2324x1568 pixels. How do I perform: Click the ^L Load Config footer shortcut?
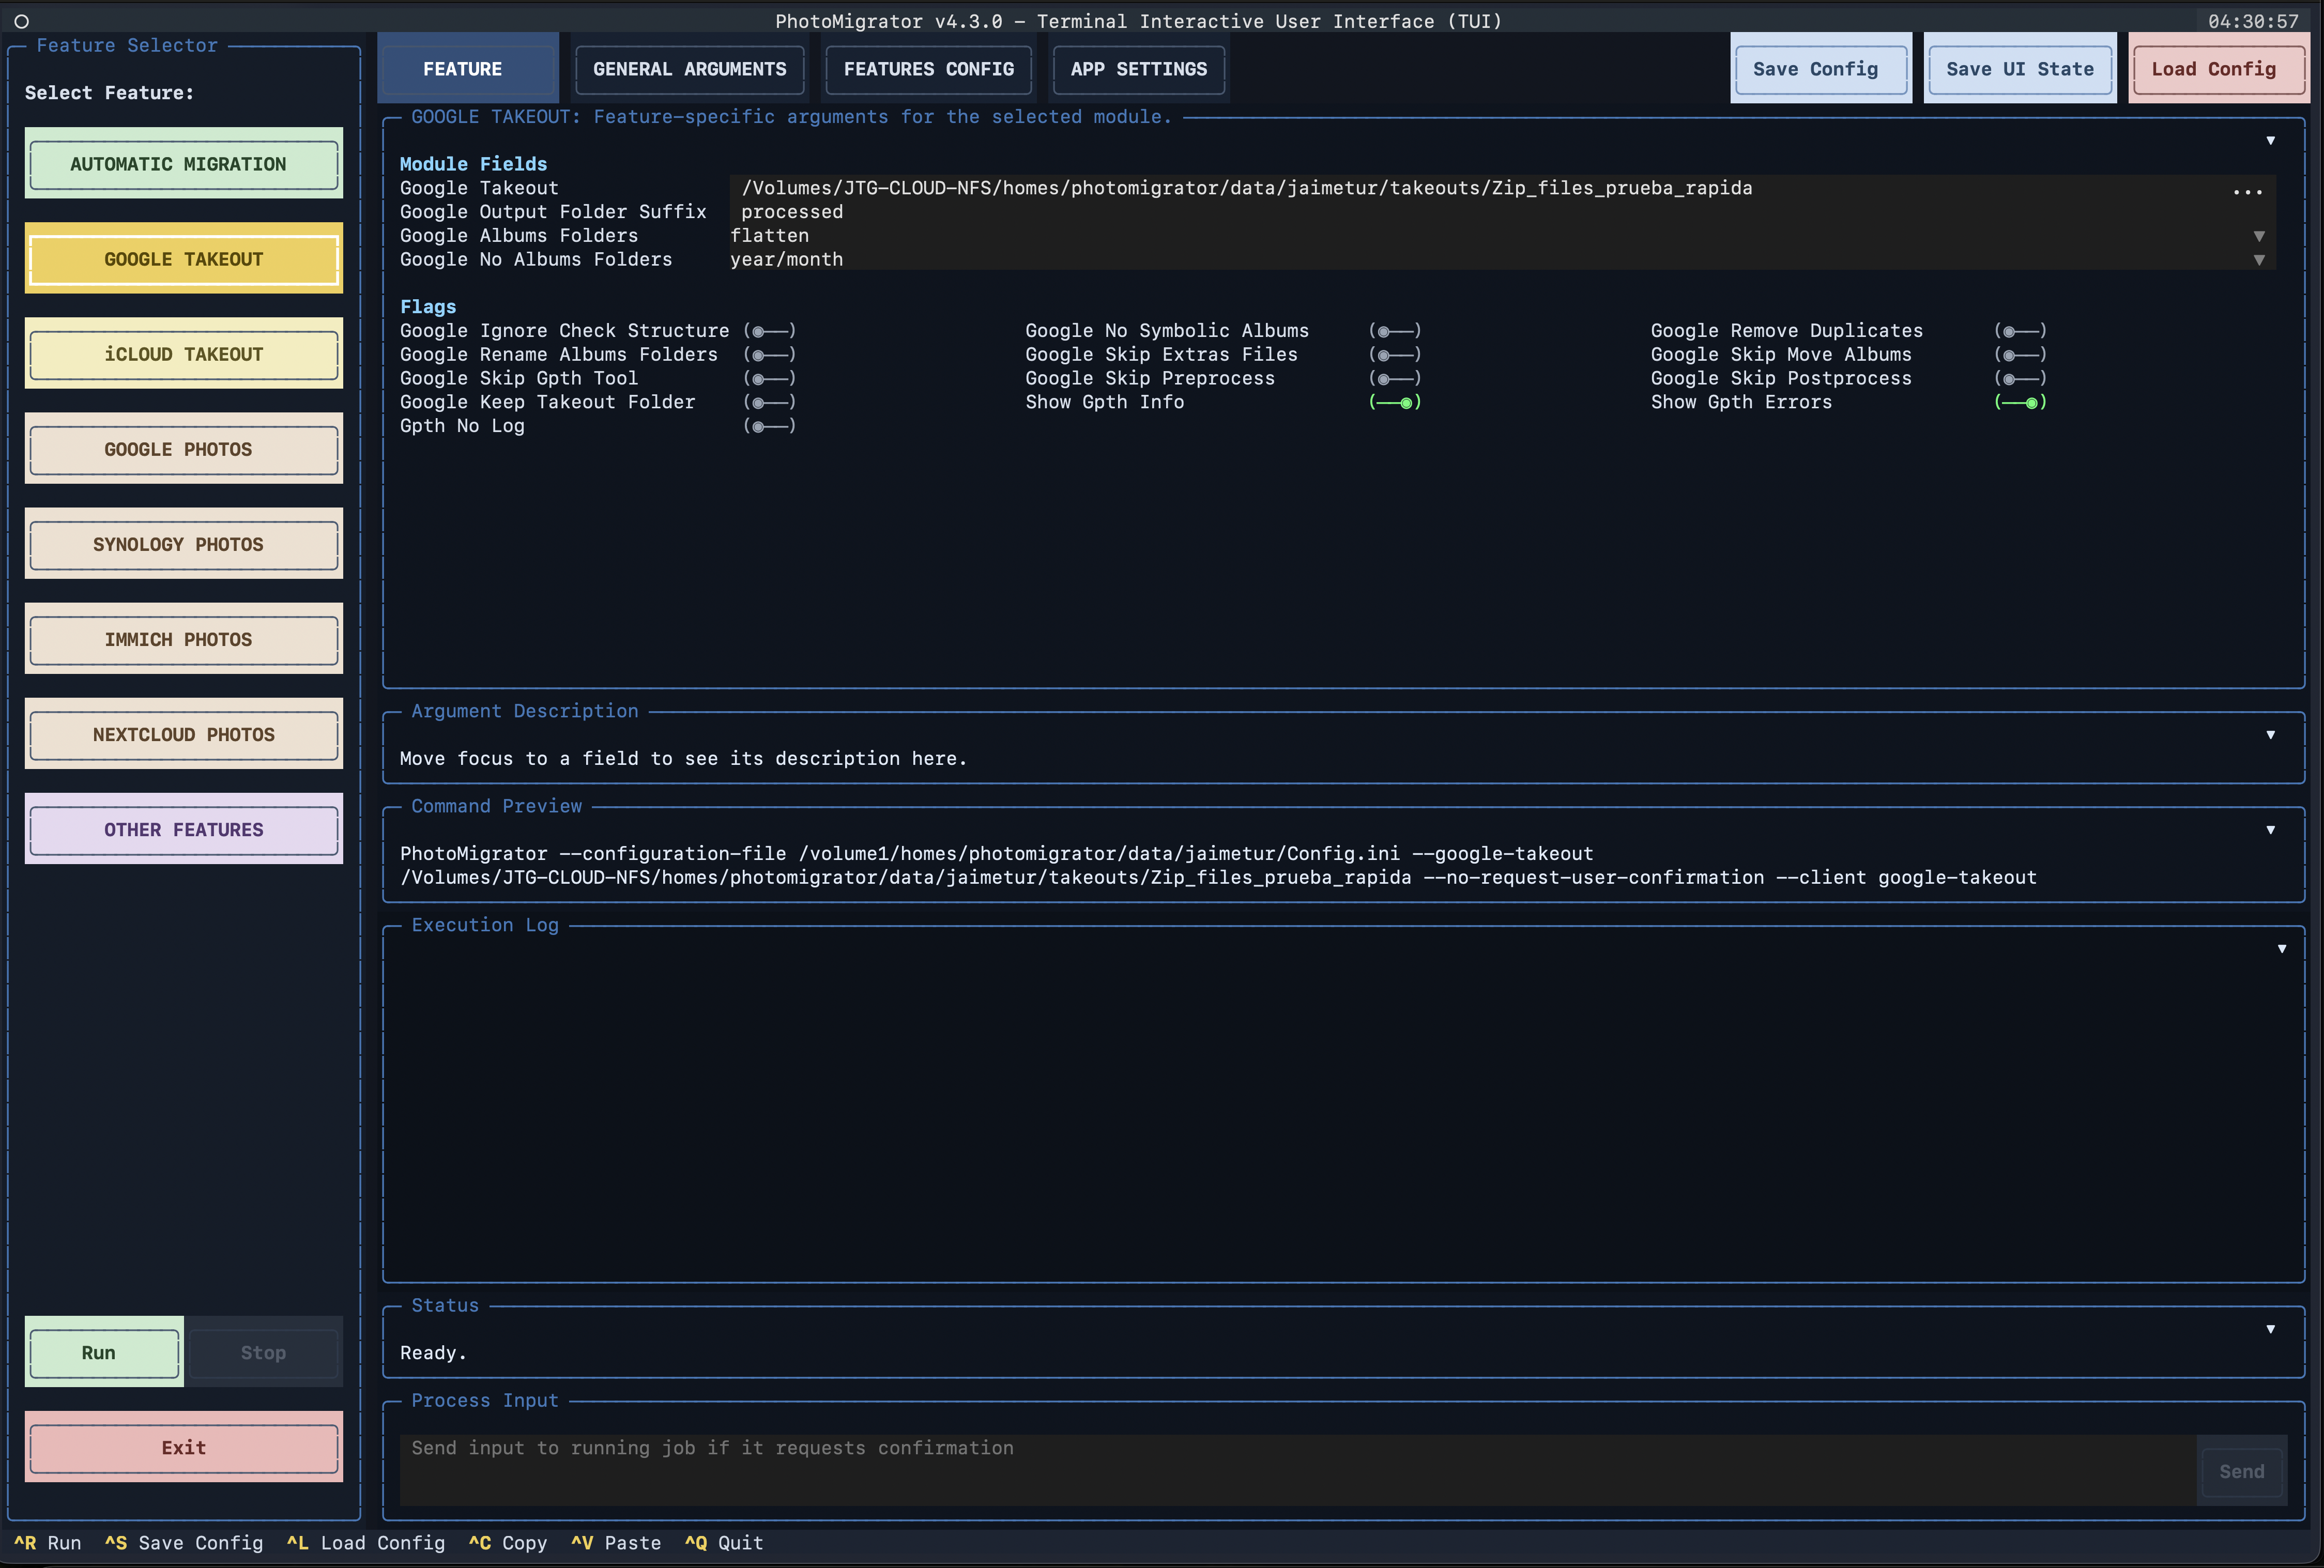click(366, 1543)
